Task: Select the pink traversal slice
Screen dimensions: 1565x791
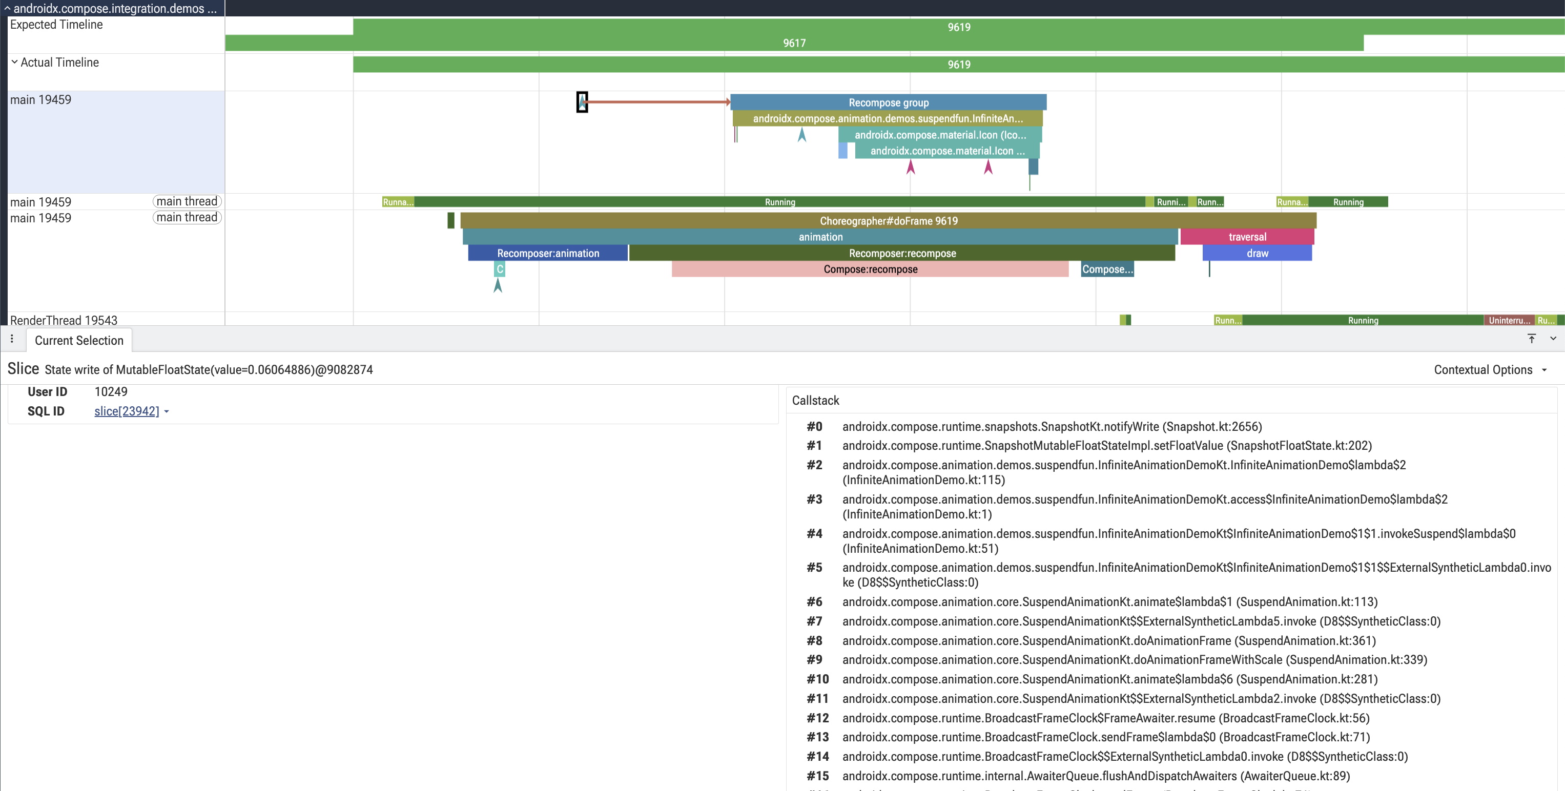Action: 1247,237
